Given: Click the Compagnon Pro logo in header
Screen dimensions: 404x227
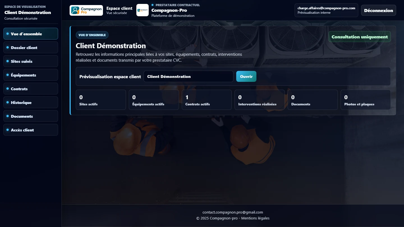Looking at the screenshot, I should point(86,10).
